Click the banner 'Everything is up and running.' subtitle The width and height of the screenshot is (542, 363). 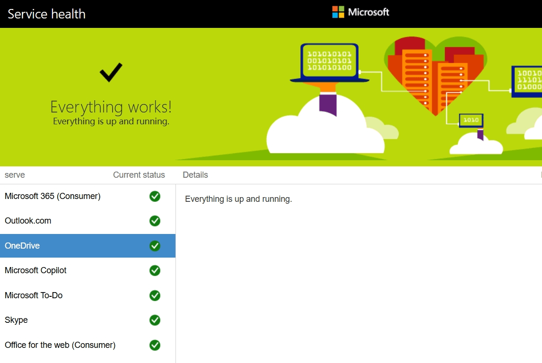tap(111, 121)
